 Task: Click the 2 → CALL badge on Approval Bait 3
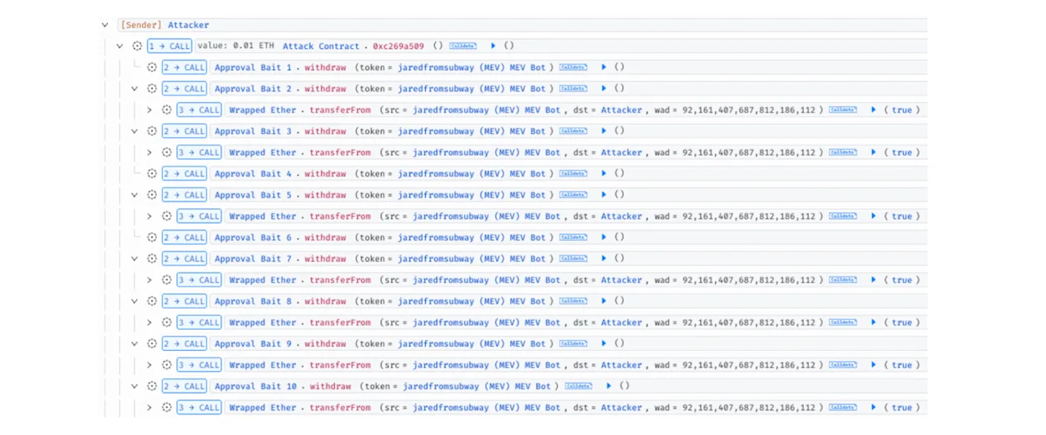[x=184, y=131]
